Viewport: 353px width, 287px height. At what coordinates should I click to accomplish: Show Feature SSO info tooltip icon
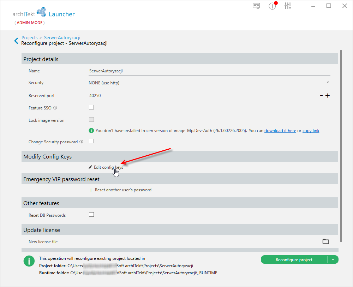point(55,108)
